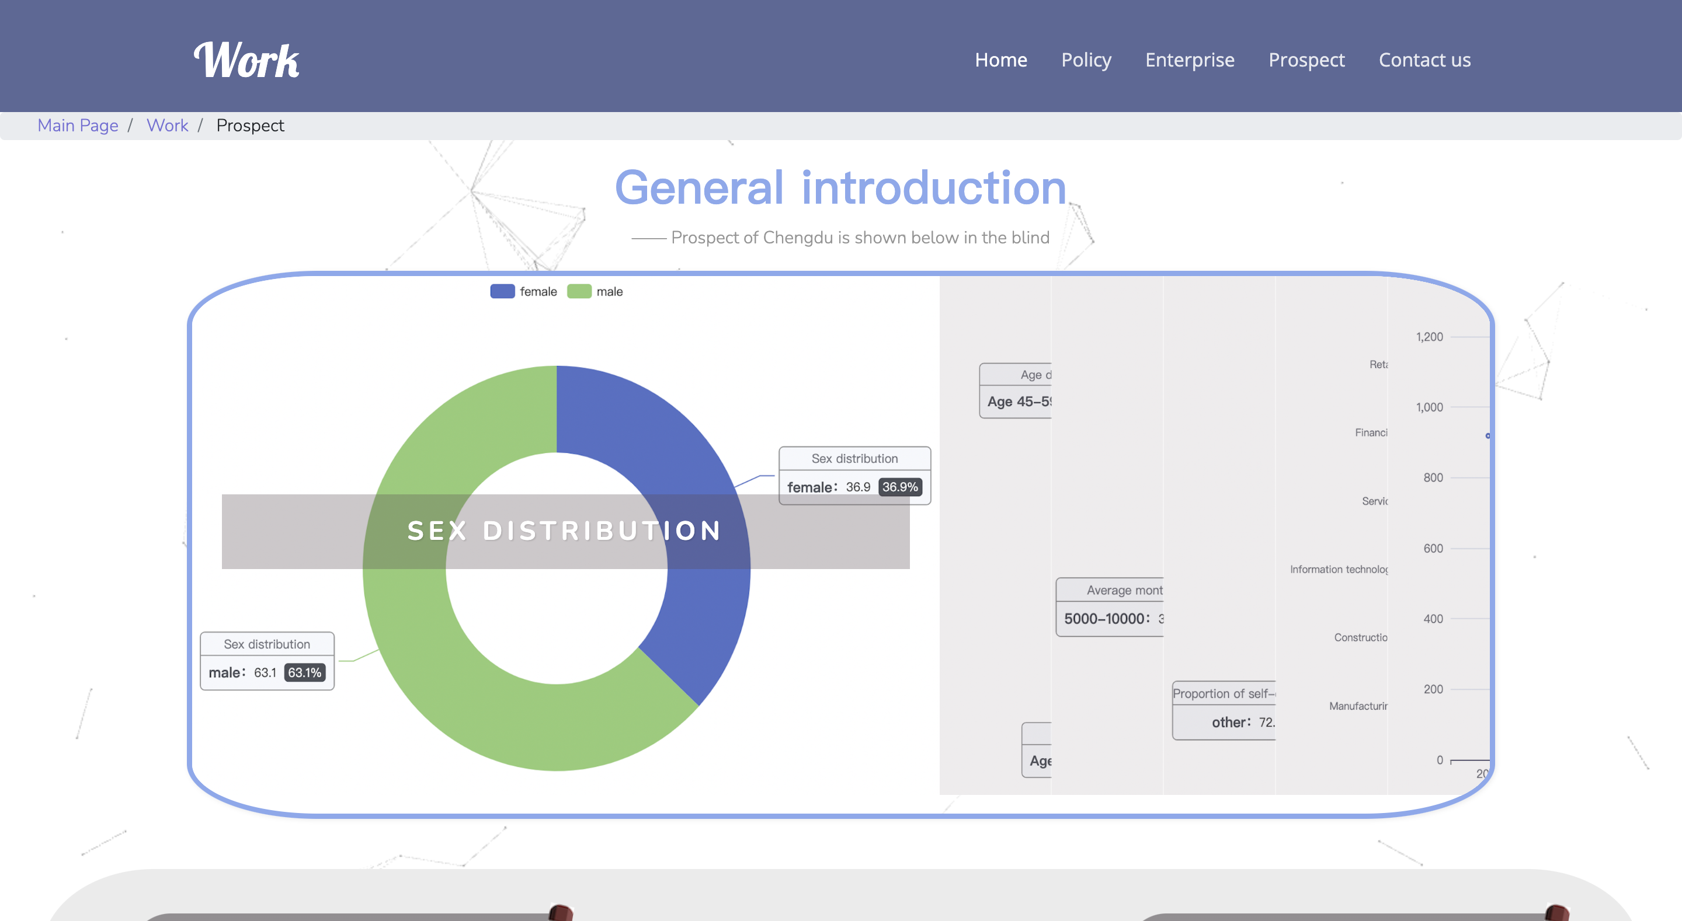The height and width of the screenshot is (921, 1682).
Task: Click the Financial axis label
Action: [1371, 432]
